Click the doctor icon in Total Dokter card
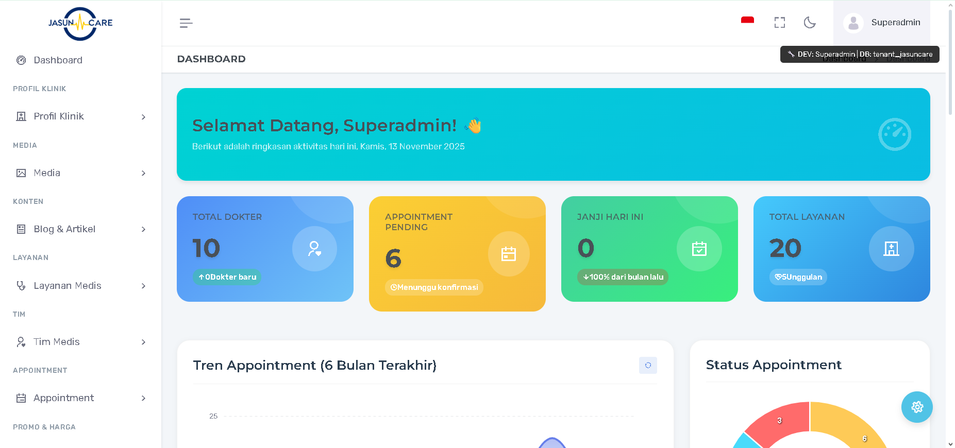This screenshot has height=448, width=955. point(314,249)
